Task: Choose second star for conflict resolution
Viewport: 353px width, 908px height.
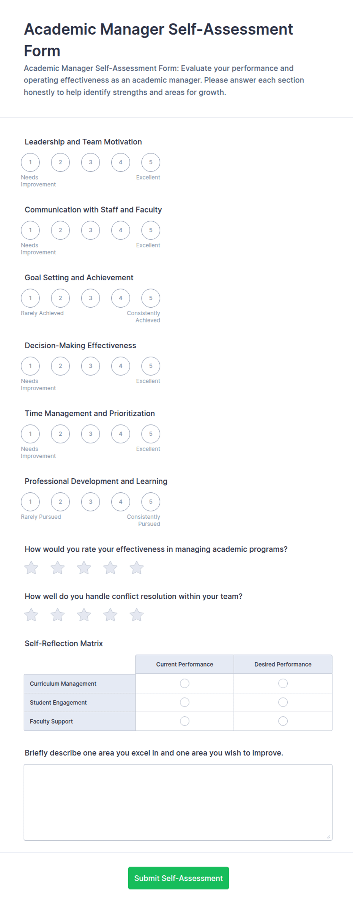Action: (x=58, y=615)
